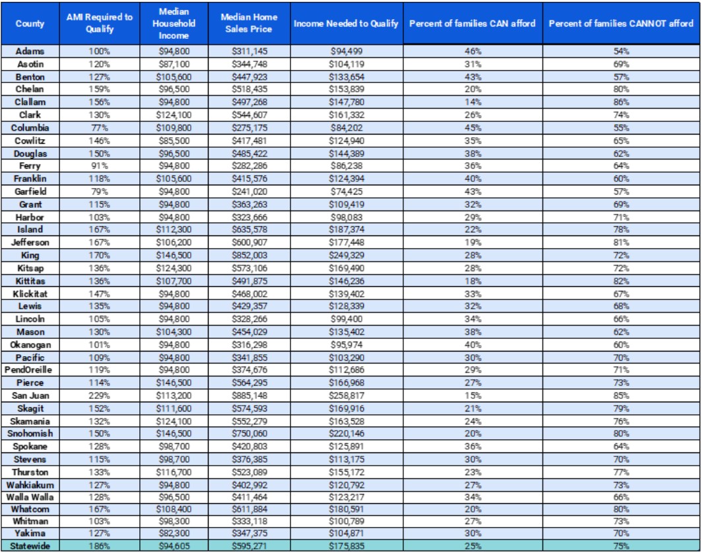This screenshot has height=552, width=701.
Task: Click the Ferry county cell
Action: point(30,166)
